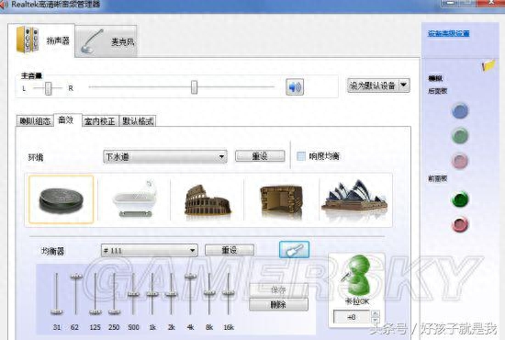Click the equalizer Delete (删除) button
This screenshot has width=505, height=340.
278,304
